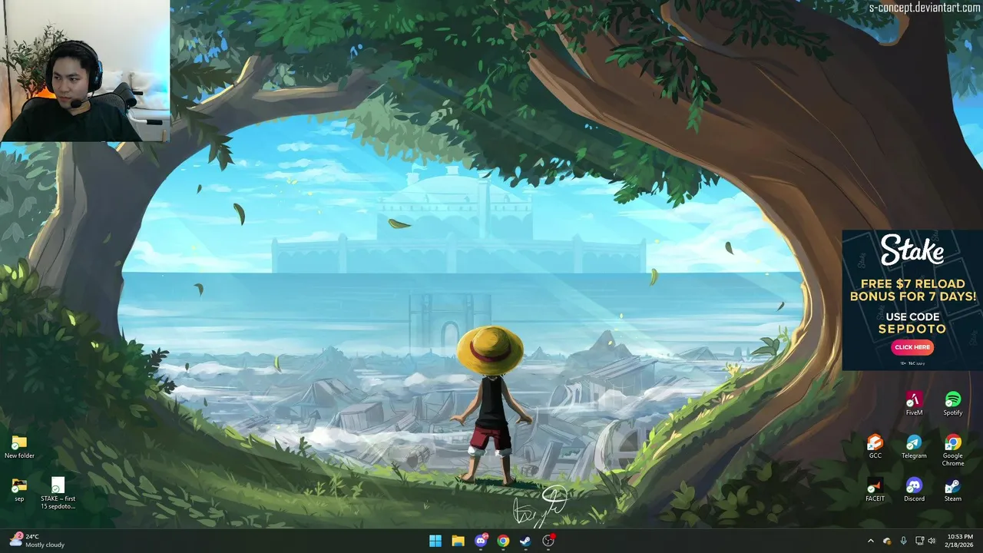Select the STAKE first 15 sepdoto file
Screen dimensions: 983x553
[x=58, y=493]
